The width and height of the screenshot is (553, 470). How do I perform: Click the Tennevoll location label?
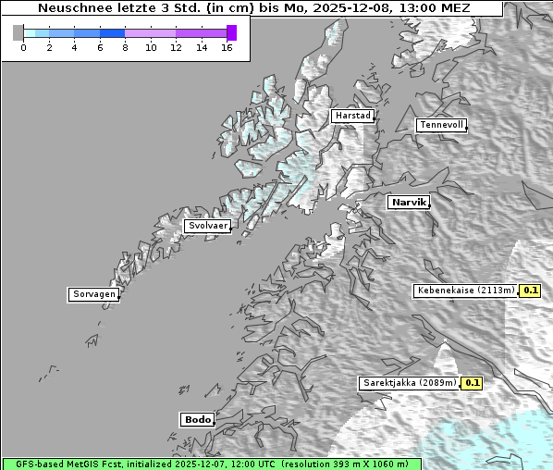pos(441,125)
